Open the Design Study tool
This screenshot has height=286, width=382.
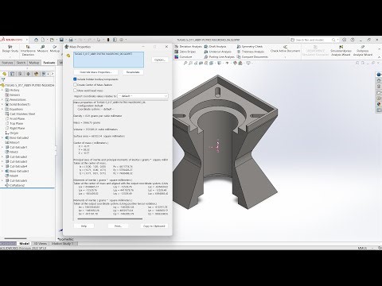(10, 48)
